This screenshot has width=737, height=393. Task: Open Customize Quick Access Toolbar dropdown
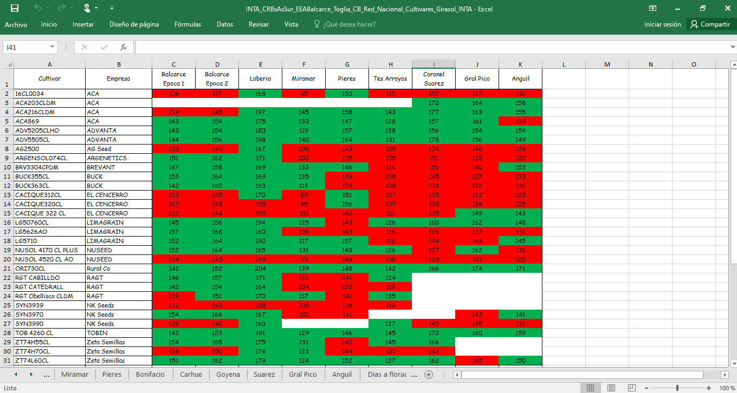(x=112, y=8)
